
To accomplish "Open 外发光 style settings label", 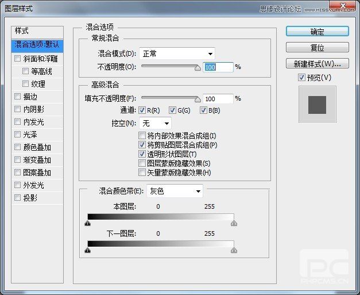I will [x=33, y=185].
